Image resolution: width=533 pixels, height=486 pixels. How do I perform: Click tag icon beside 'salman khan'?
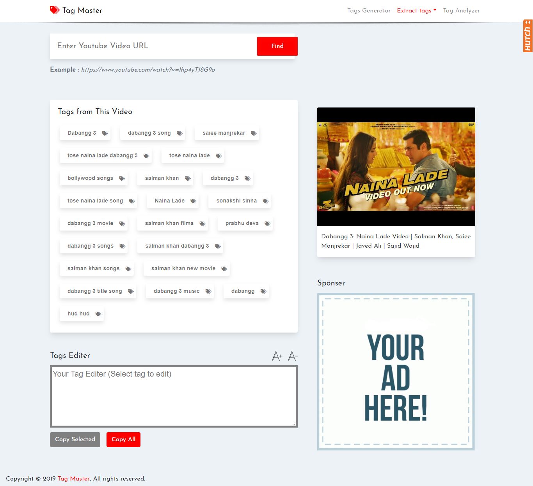[188, 178]
